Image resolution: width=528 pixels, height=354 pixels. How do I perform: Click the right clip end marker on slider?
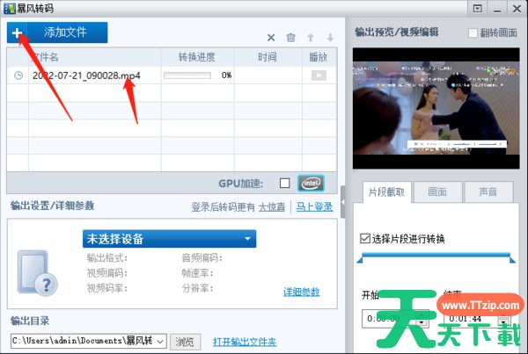(x=512, y=259)
